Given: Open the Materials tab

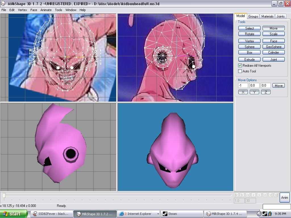Looking at the screenshot, I should [x=267, y=16].
